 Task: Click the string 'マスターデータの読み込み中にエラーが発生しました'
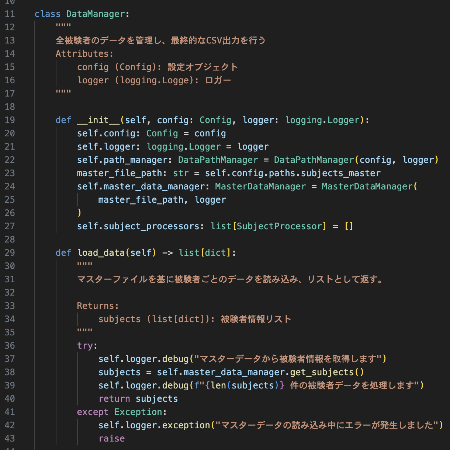327,425
